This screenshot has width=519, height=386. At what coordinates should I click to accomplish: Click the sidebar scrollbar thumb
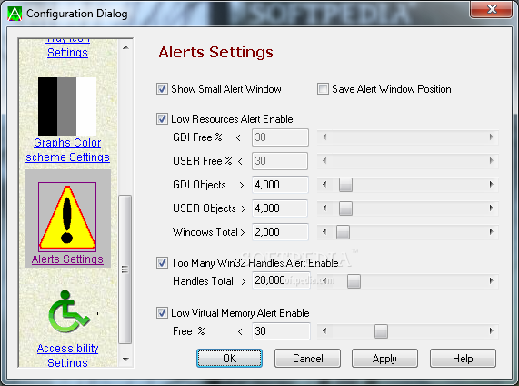point(125,269)
